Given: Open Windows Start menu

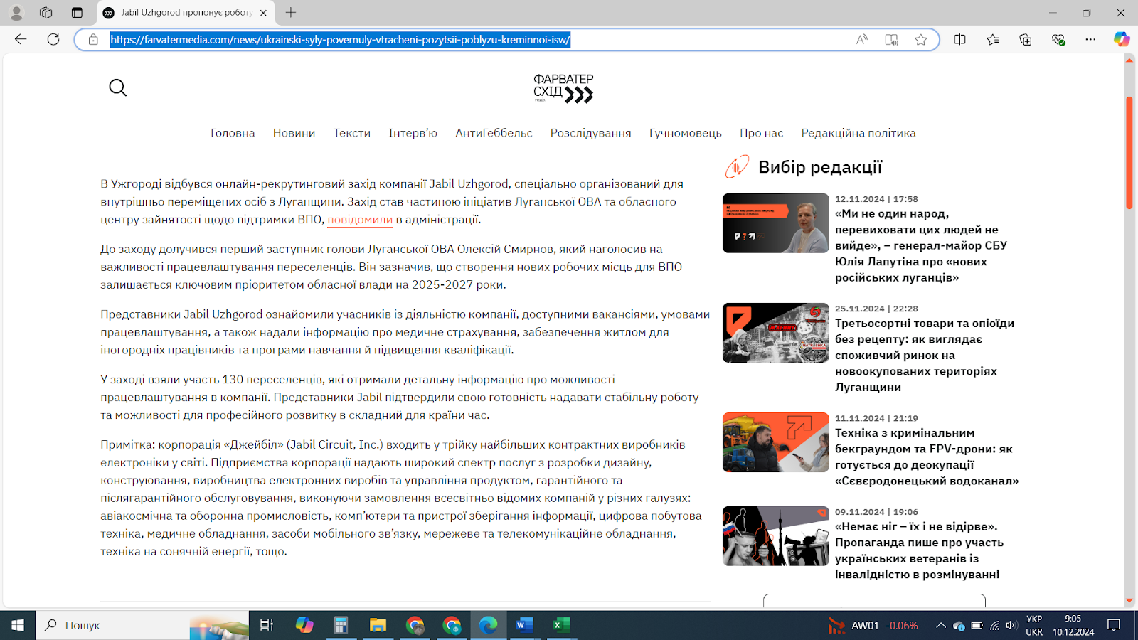Looking at the screenshot, I should [18, 625].
